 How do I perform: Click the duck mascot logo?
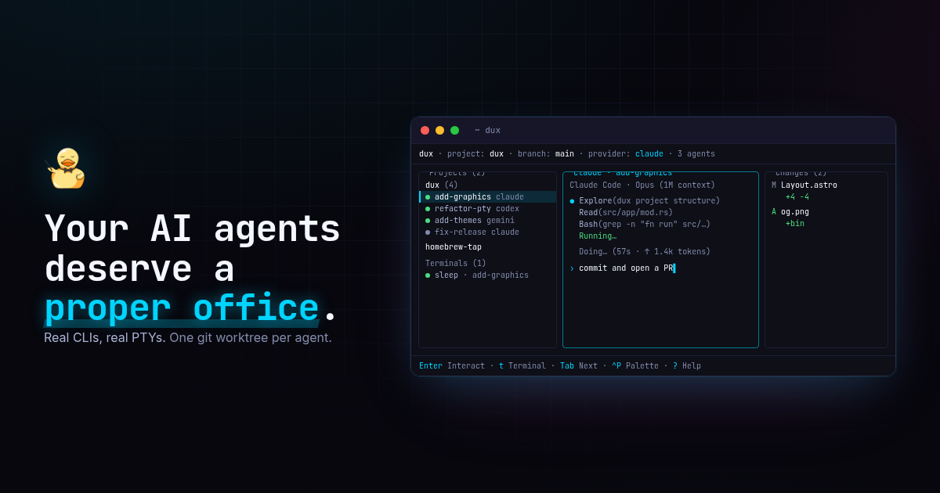point(66,168)
